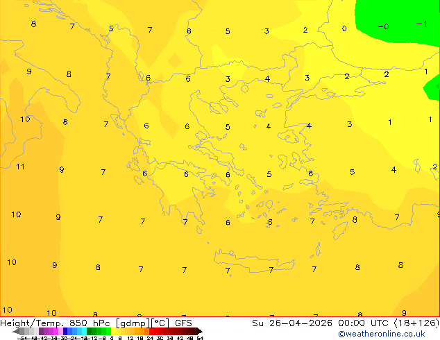Click the '-0' temperature value in the green area
This screenshot has width=440, height=340.
(383, 26)
